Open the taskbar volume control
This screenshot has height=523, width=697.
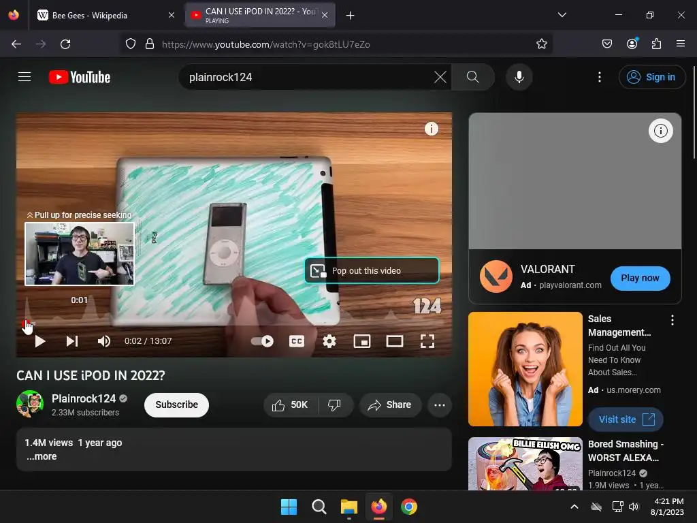[634, 507]
